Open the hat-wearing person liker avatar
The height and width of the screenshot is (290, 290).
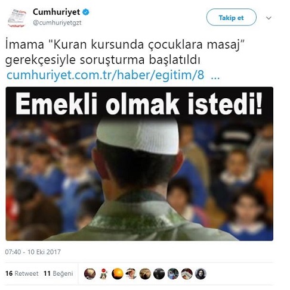click(x=131, y=274)
